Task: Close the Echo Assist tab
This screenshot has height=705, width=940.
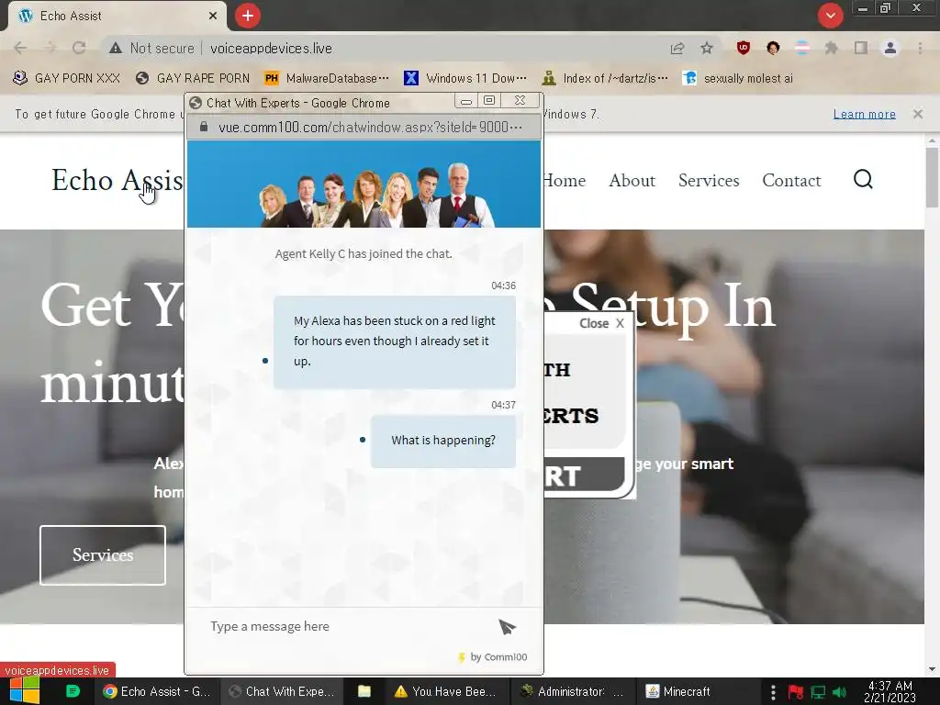Action: 213,17
